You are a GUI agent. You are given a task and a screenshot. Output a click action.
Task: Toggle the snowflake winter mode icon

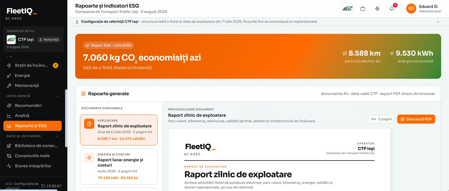[x=377, y=9]
